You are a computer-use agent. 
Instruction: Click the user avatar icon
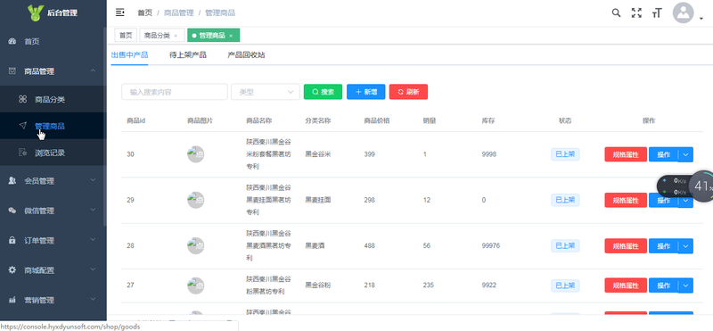pyautogui.click(x=683, y=13)
